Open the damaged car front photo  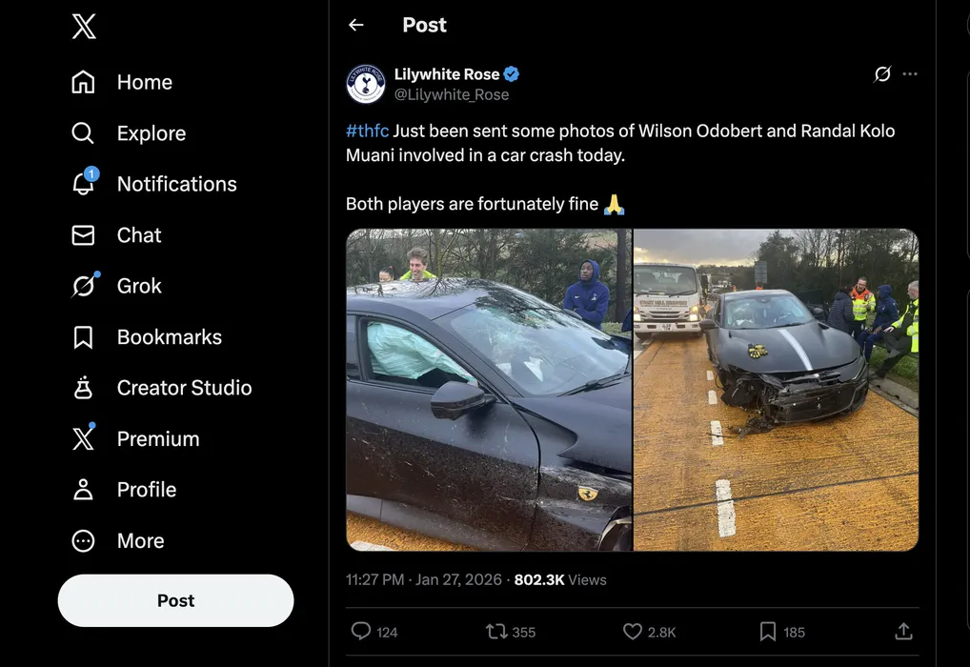point(776,390)
